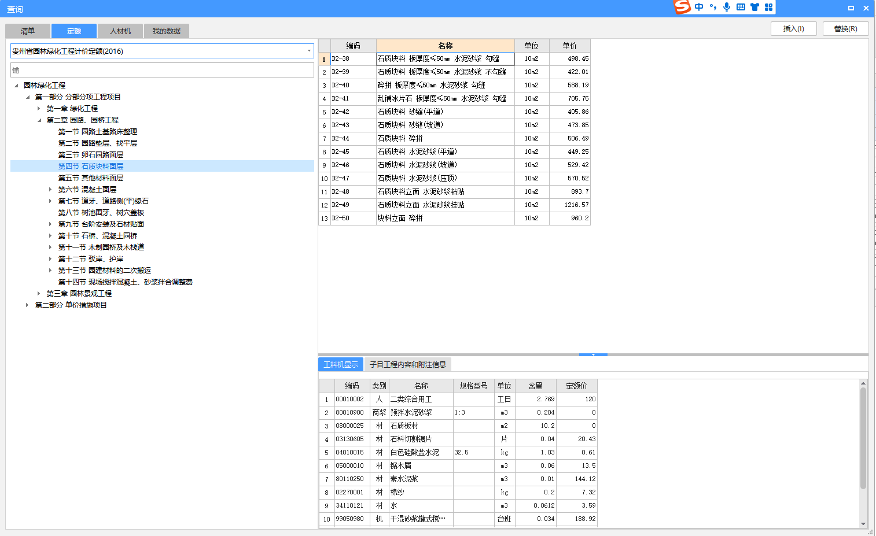The height and width of the screenshot is (536, 876).
Task: Click scroll-up arrow of material panel
Action: click(863, 383)
